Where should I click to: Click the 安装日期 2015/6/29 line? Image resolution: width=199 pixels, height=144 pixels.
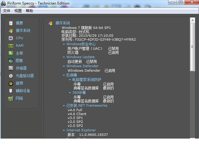[87, 36]
